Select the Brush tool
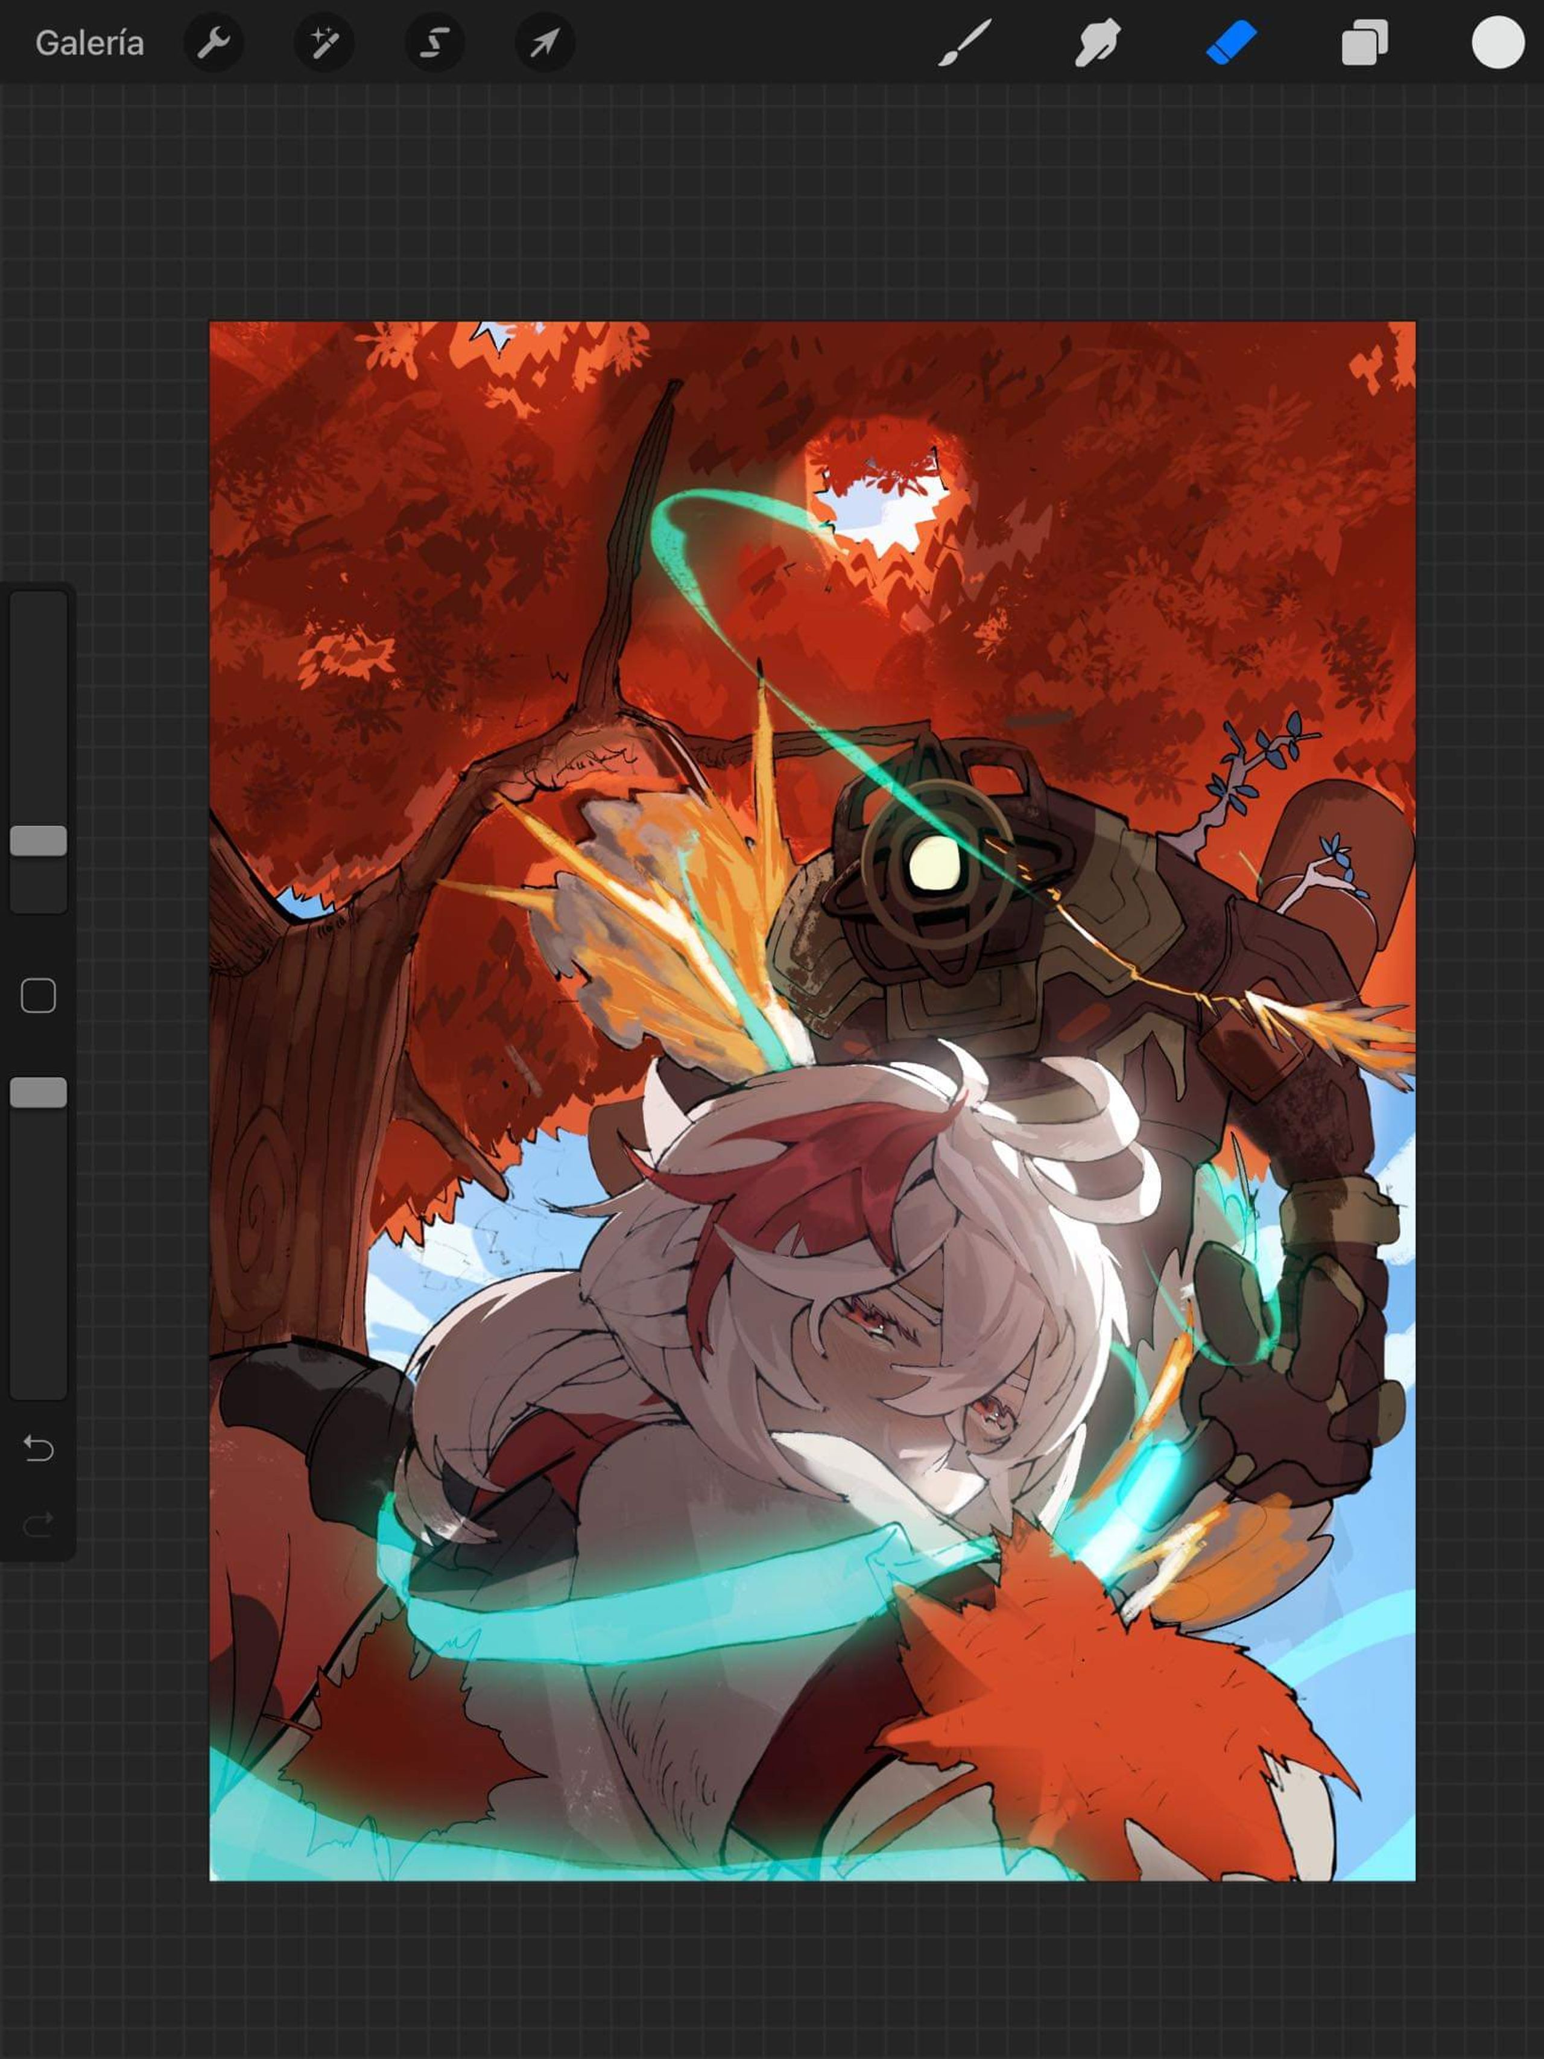Viewport: 1544px width, 2059px height. pos(964,43)
